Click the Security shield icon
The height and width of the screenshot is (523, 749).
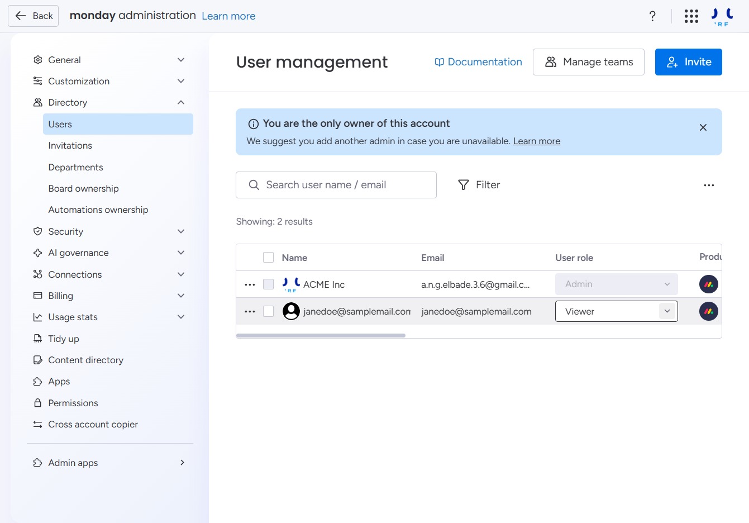pyautogui.click(x=37, y=231)
